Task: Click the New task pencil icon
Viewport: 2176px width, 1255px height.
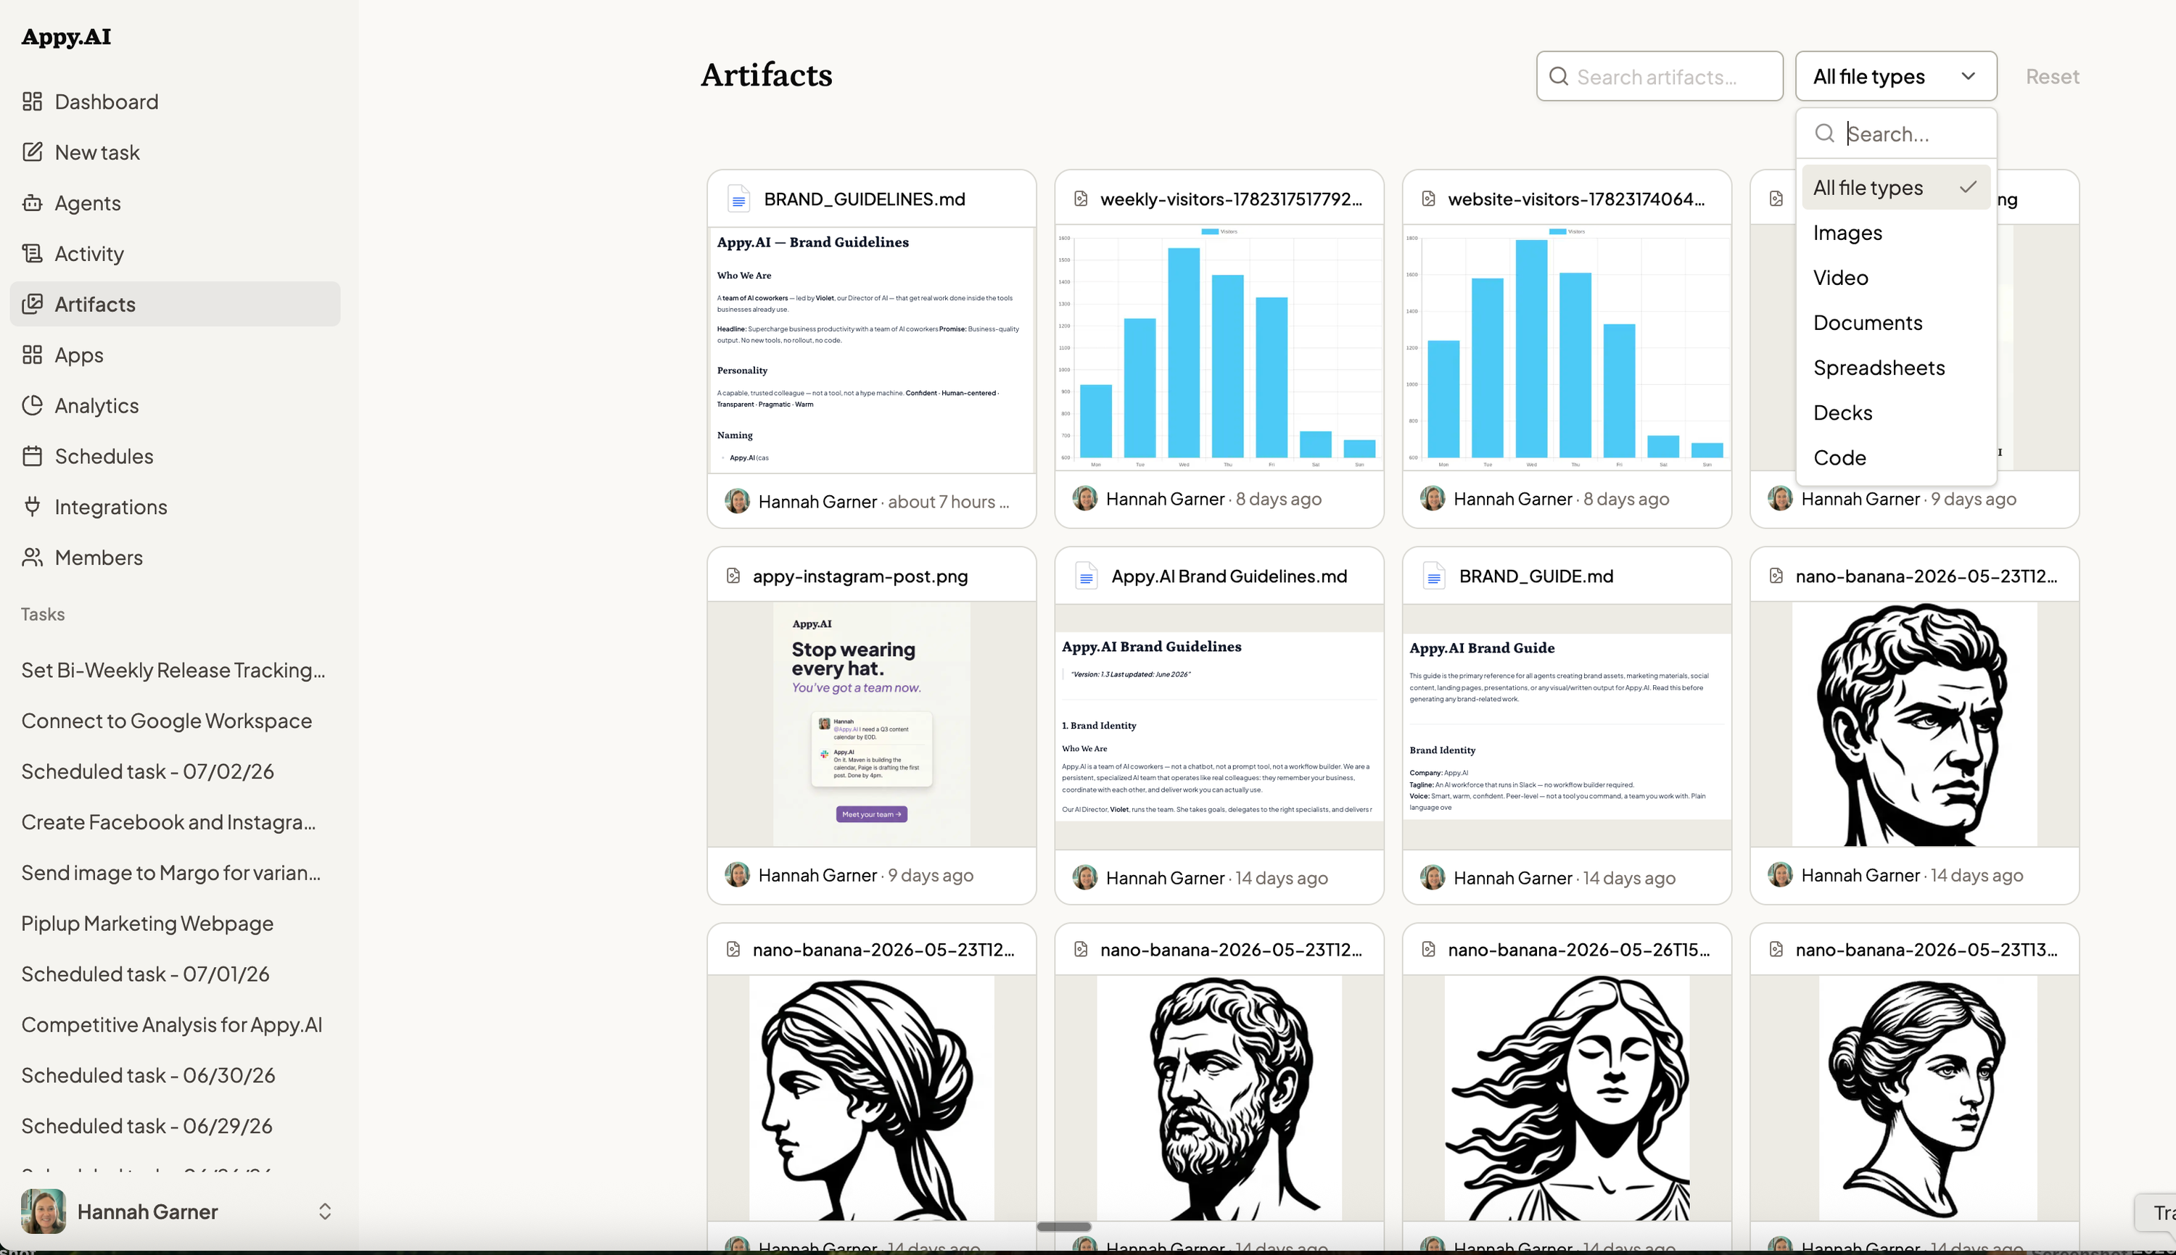Action: pos(32,152)
